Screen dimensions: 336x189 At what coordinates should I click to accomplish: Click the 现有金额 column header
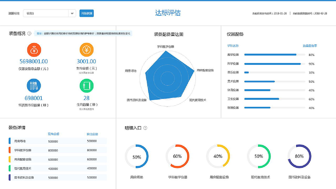point(53,134)
